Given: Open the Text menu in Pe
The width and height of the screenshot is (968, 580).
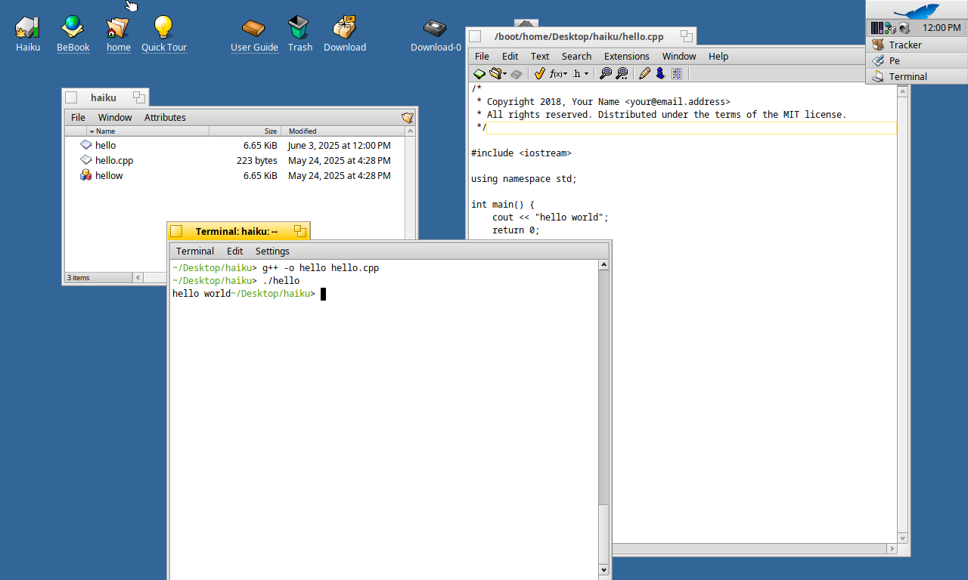Looking at the screenshot, I should (x=540, y=56).
